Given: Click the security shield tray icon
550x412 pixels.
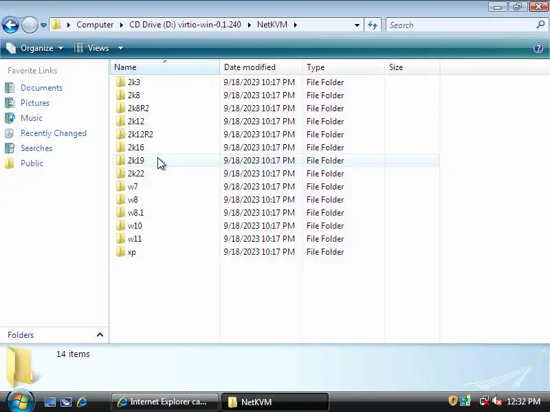Looking at the screenshot, I should pos(452,401).
